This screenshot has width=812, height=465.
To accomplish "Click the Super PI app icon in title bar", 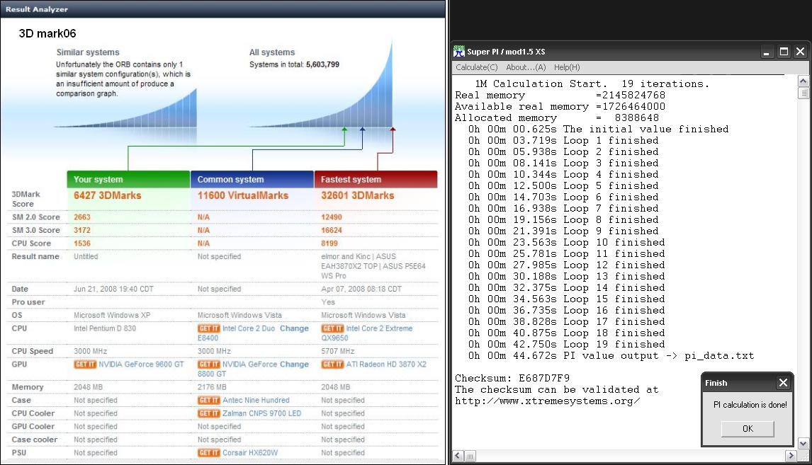I will click(459, 51).
